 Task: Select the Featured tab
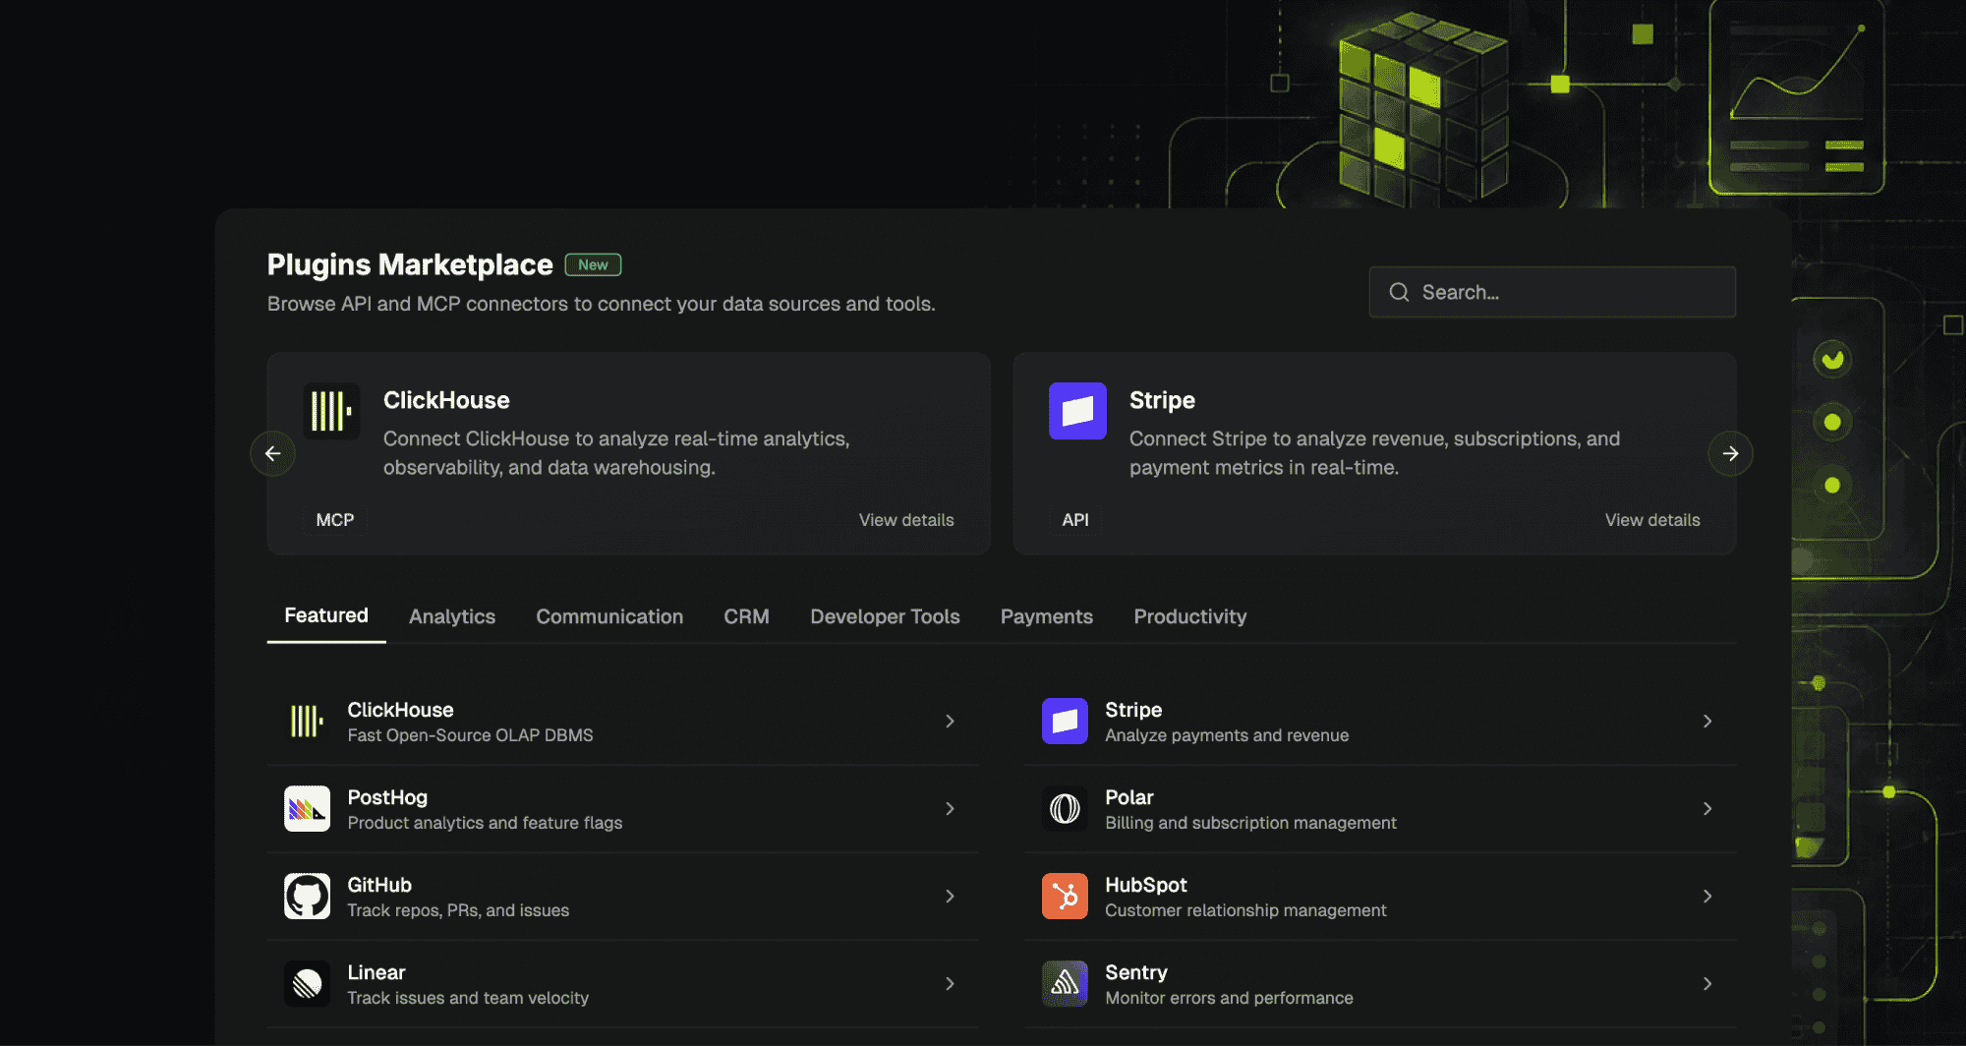[326, 615]
